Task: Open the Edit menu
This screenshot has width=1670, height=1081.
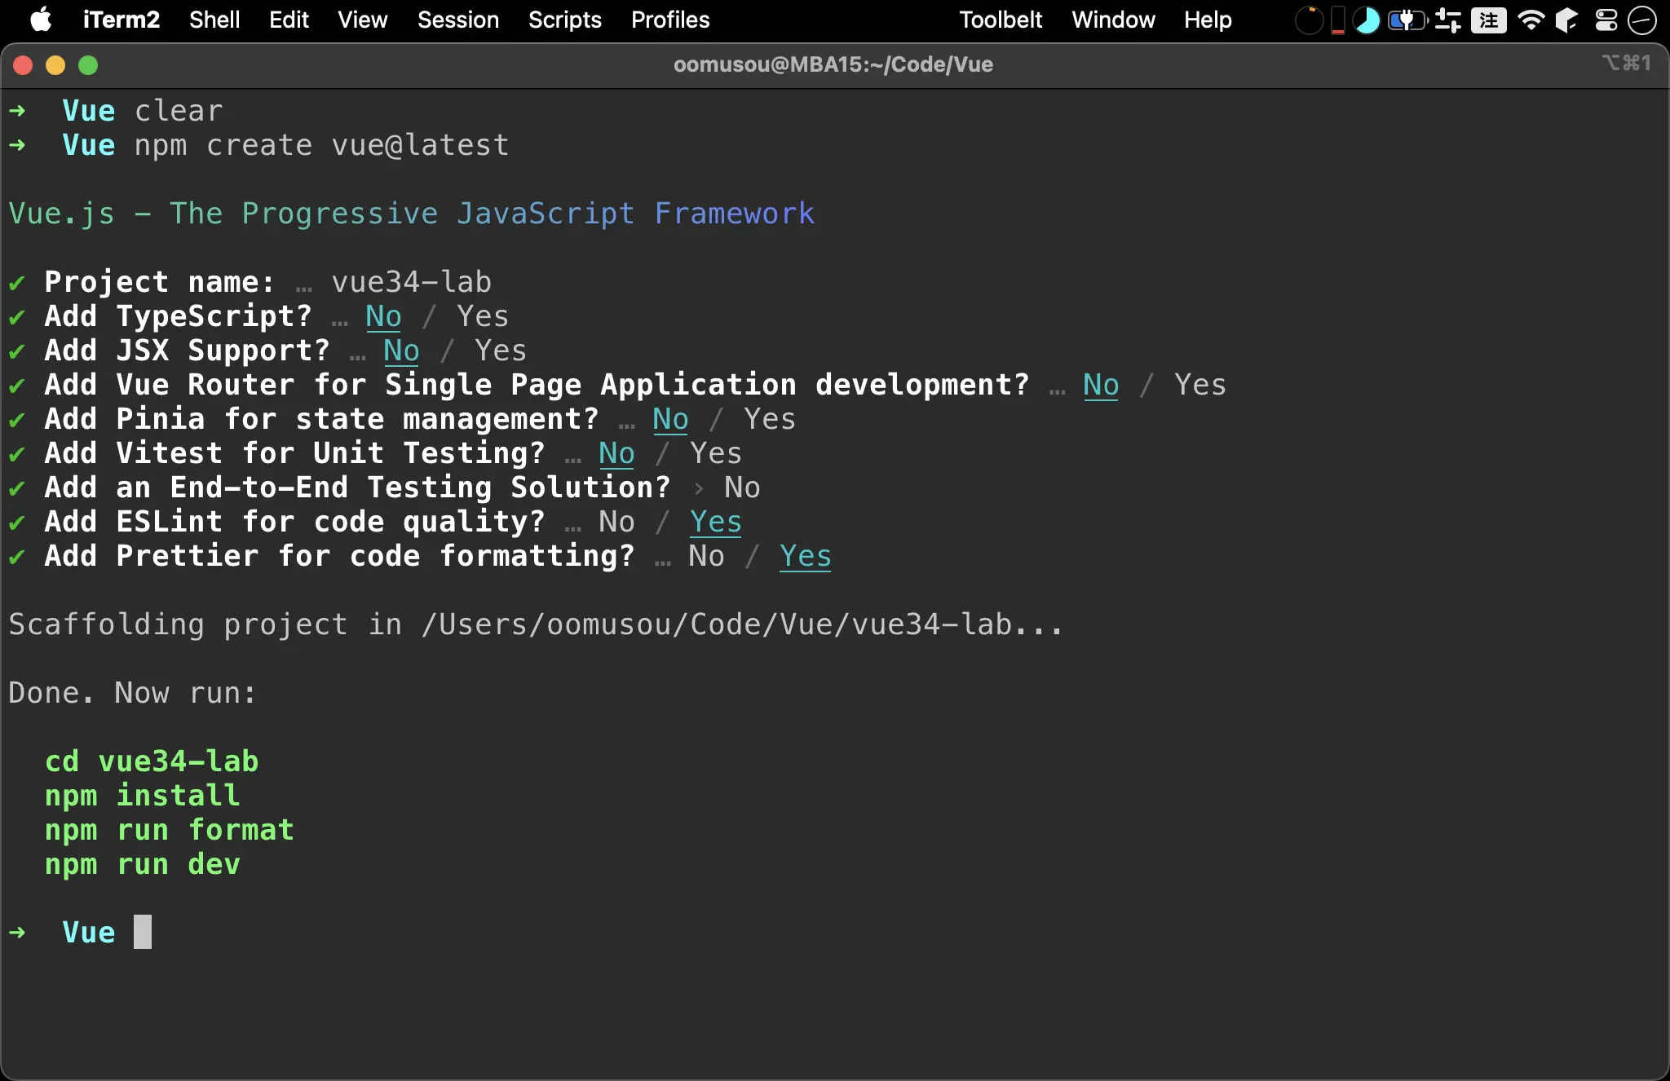Action: (289, 20)
